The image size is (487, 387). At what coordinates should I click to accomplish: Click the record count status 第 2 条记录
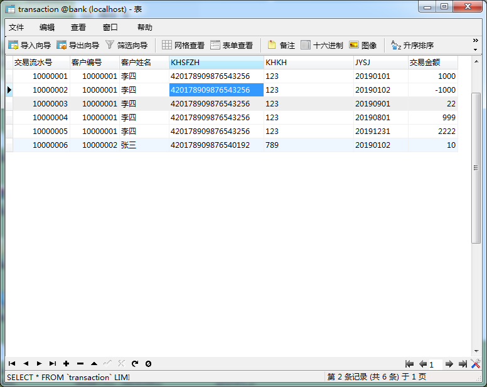click(377, 377)
